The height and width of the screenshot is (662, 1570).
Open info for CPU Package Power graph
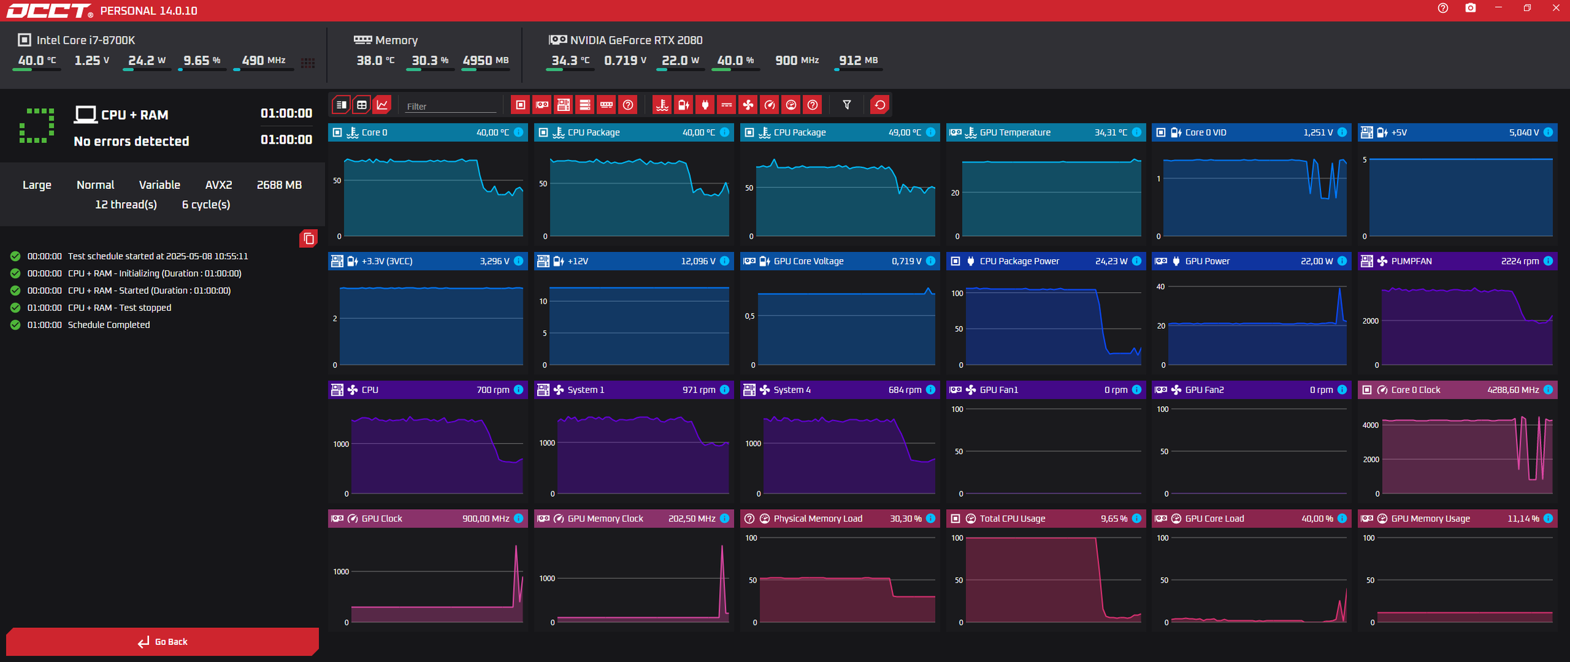pos(1137,261)
